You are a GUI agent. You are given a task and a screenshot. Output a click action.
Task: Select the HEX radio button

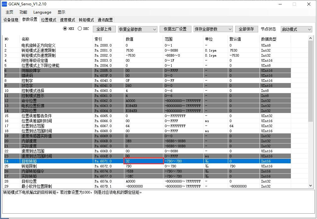pos(65,29)
